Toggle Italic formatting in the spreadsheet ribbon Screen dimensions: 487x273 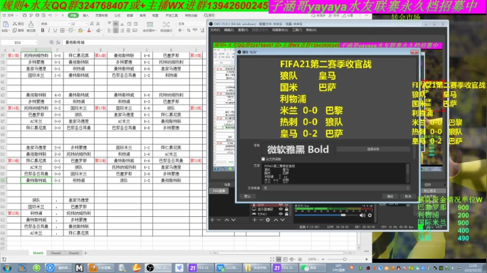click(49, 30)
